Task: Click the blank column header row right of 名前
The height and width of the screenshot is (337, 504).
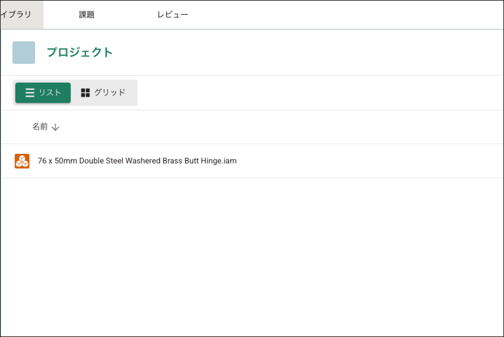Action: (x=283, y=127)
